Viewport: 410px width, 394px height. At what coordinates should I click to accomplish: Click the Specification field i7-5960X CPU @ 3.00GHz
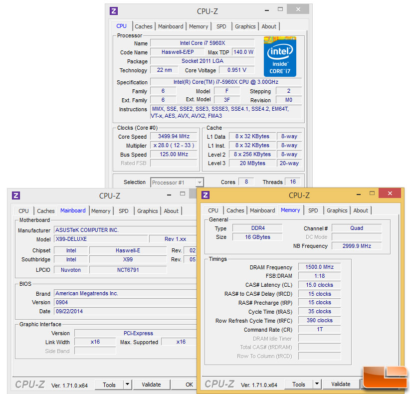click(226, 82)
